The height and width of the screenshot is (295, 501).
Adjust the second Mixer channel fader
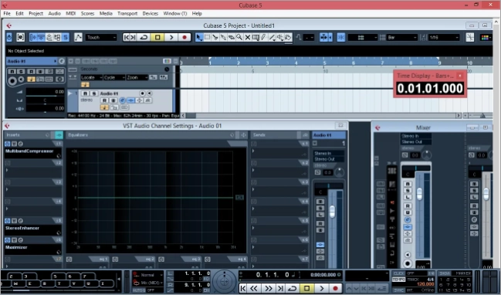click(486, 194)
